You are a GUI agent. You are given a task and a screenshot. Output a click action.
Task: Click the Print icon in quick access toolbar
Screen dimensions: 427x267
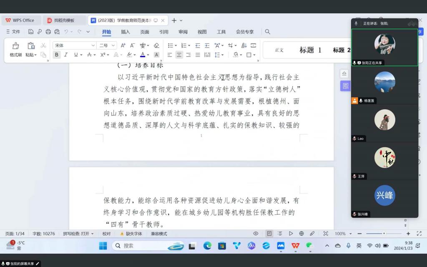point(48,32)
